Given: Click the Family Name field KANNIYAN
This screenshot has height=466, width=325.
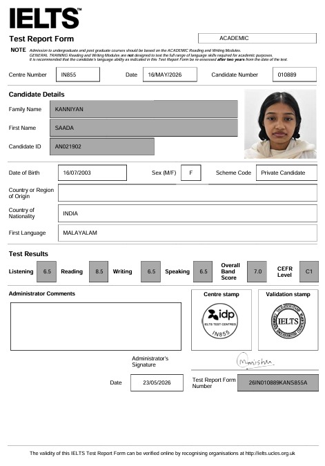Looking at the screenshot, I should pos(144,109).
